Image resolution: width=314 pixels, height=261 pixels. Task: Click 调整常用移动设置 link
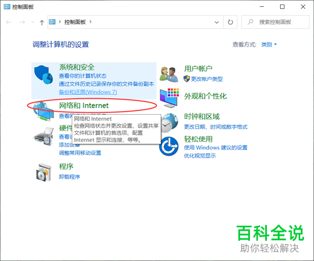80,153
